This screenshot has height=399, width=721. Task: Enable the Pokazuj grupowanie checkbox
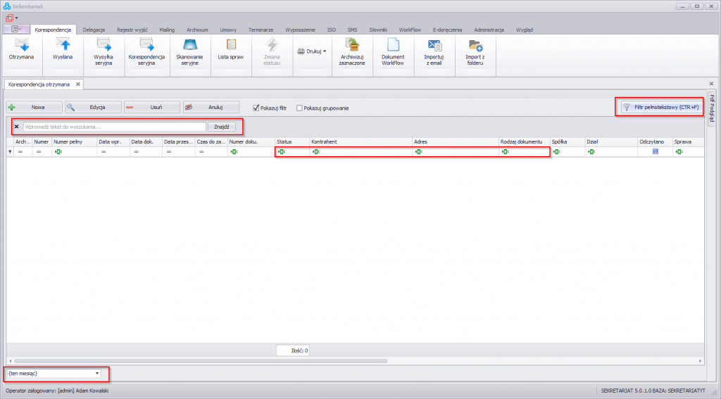tap(300, 108)
